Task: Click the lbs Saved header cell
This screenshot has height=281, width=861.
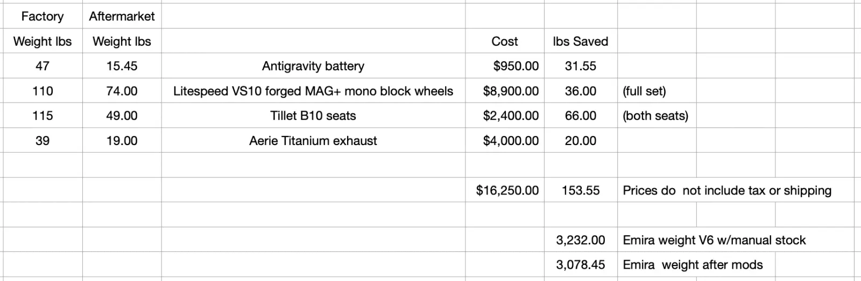Action: 580,41
